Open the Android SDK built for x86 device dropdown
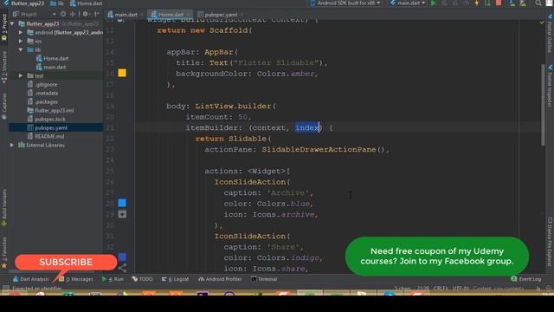This screenshot has width=554, height=312. click(x=345, y=3)
